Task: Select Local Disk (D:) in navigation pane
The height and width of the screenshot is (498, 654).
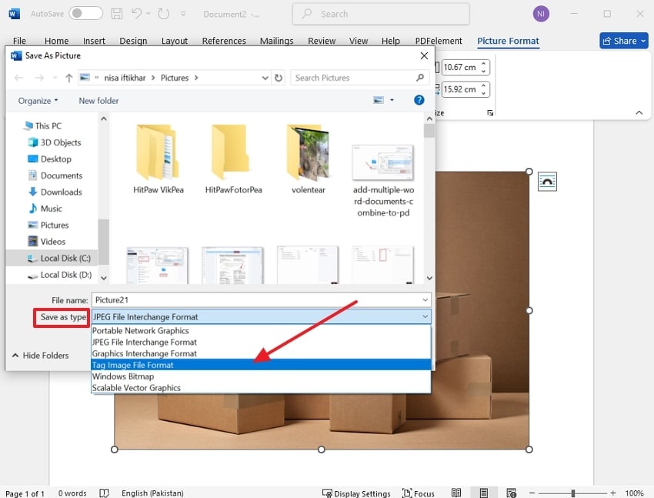Action: (x=59, y=275)
